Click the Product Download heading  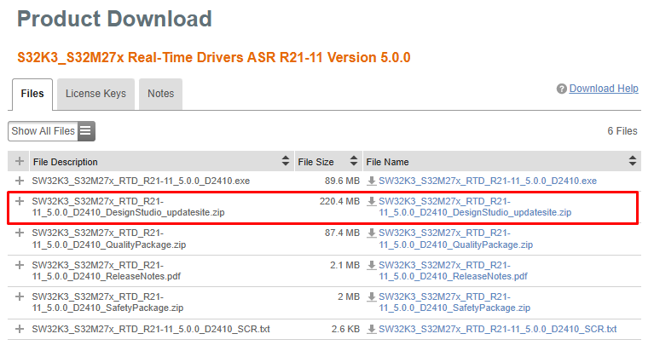[115, 20]
